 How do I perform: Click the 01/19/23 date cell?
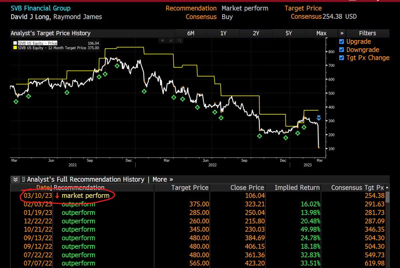(x=38, y=212)
